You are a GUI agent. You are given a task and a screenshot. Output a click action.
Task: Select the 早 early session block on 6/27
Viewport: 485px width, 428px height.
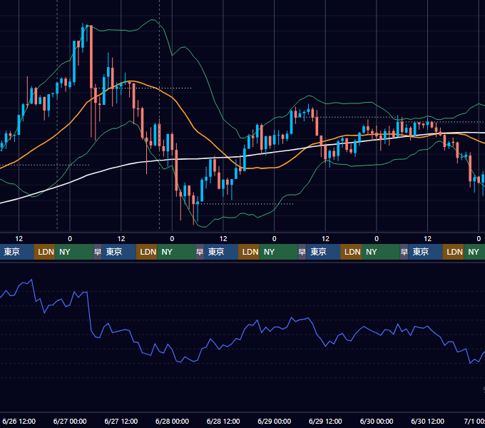point(98,252)
